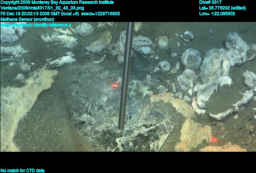
Task: Select the 'Methane Sensor (svonthun)' annotation
Action: click(27, 19)
